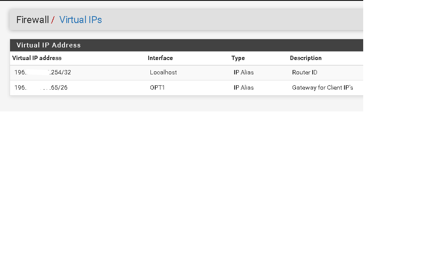Select the address ending in .65/26
This screenshot has height=261, width=436.
pyautogui.click(x=41, y=87)
